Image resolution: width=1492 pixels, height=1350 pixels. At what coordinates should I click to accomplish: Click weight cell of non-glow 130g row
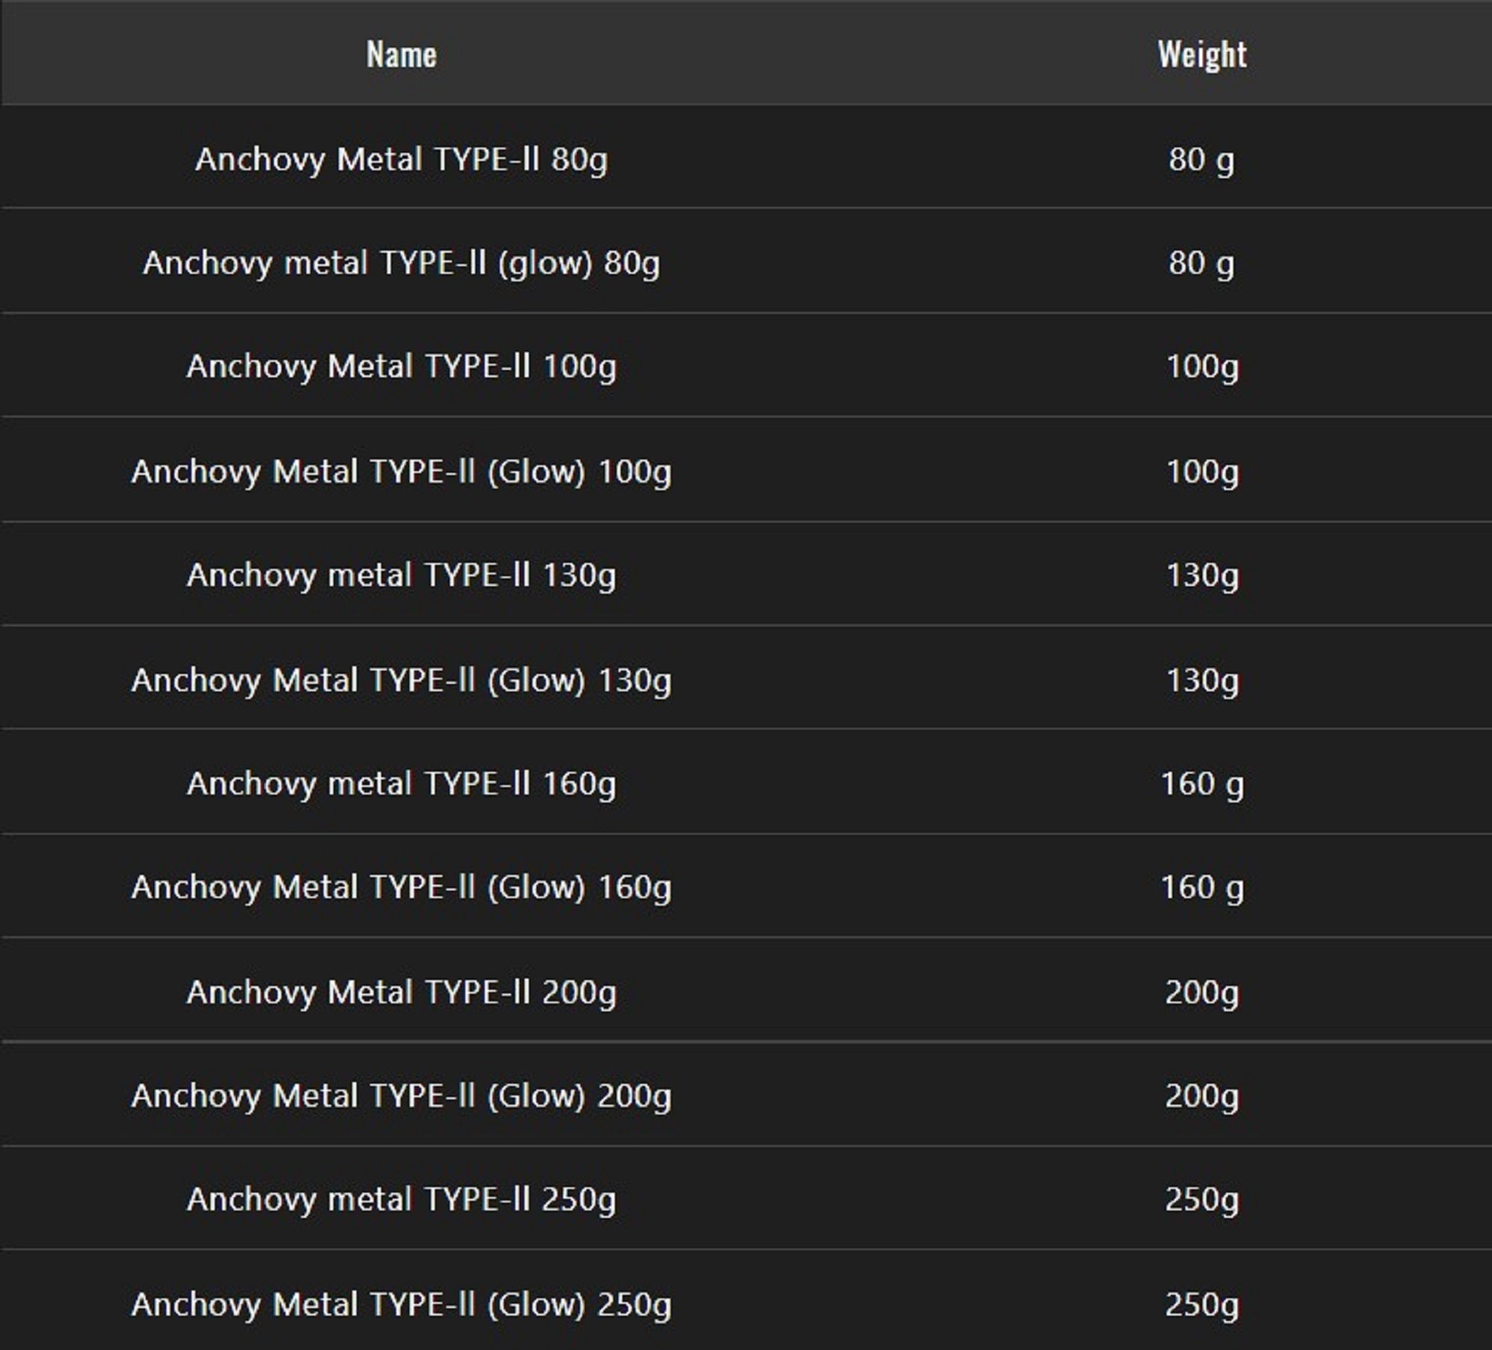(1202, 575)
